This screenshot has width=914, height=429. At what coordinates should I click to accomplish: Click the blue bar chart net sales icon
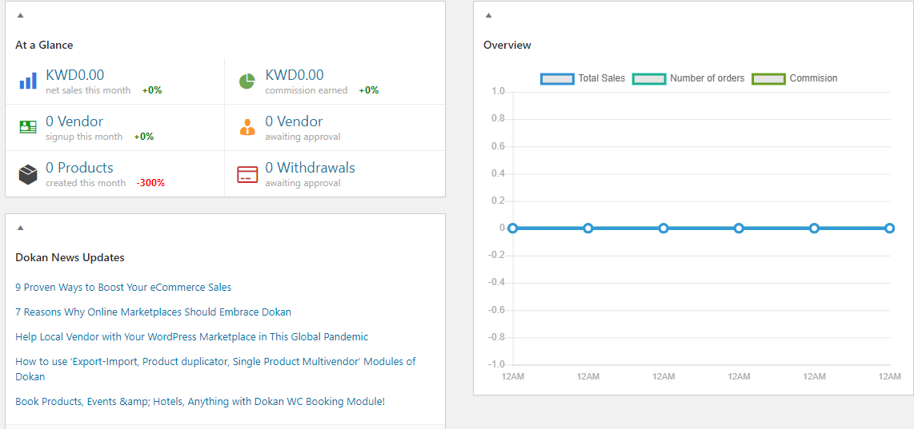pos(28,81)
